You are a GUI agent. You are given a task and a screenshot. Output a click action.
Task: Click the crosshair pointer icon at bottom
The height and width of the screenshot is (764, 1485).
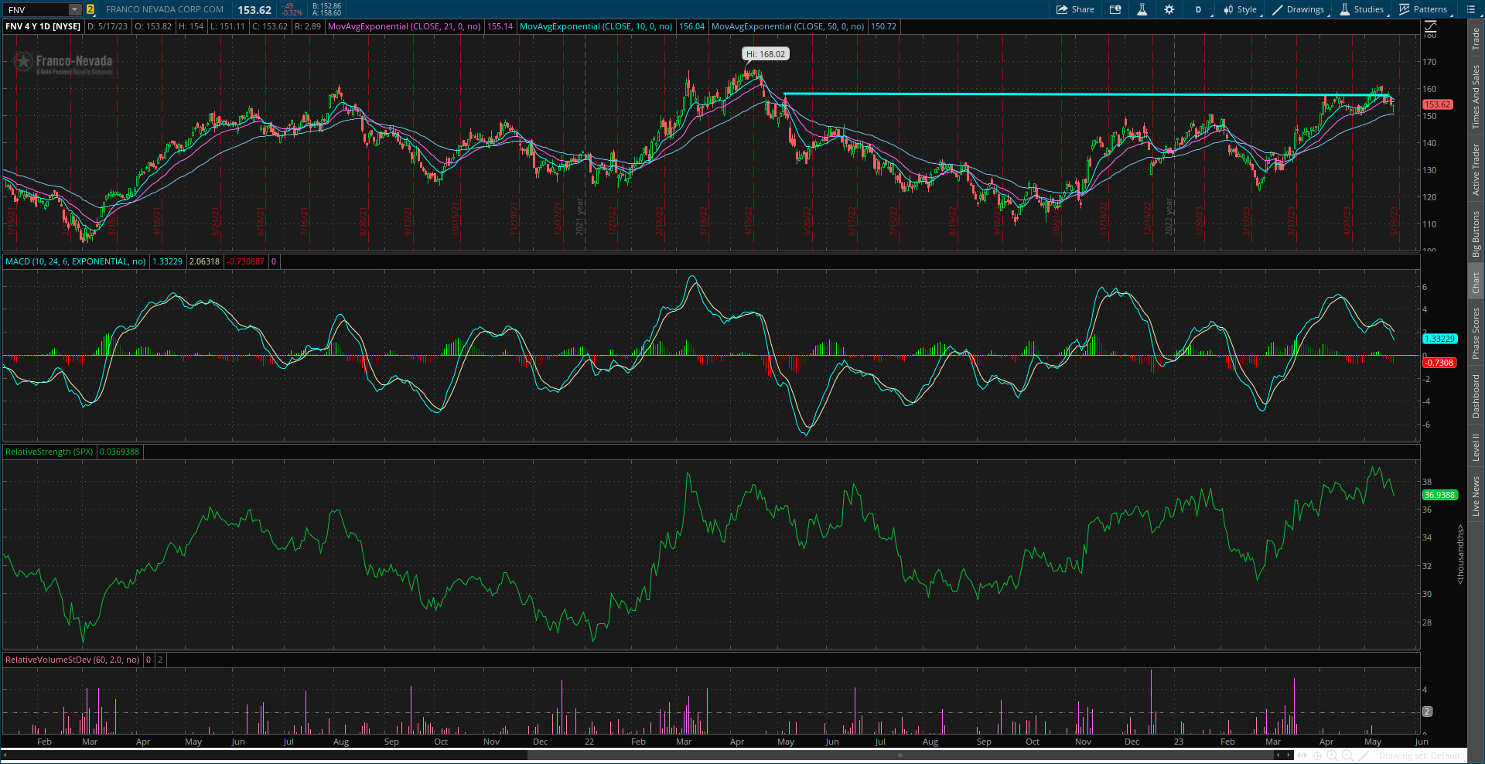1317,755
